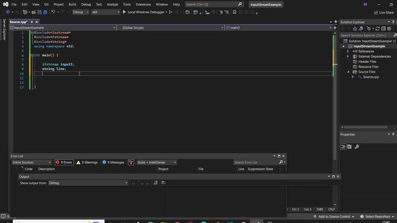Open the Build + IntelliSense dropdown
Viewport: 397px width, 223px height.
[x=156, y=162]
